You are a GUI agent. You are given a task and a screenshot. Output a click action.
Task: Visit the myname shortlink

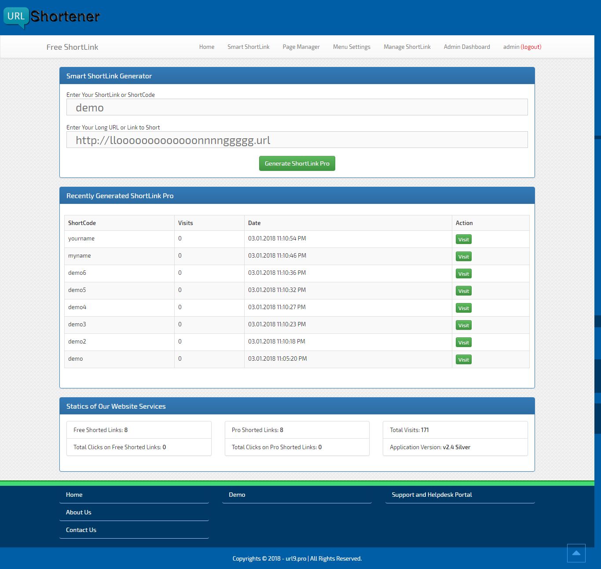click(463, 257)
